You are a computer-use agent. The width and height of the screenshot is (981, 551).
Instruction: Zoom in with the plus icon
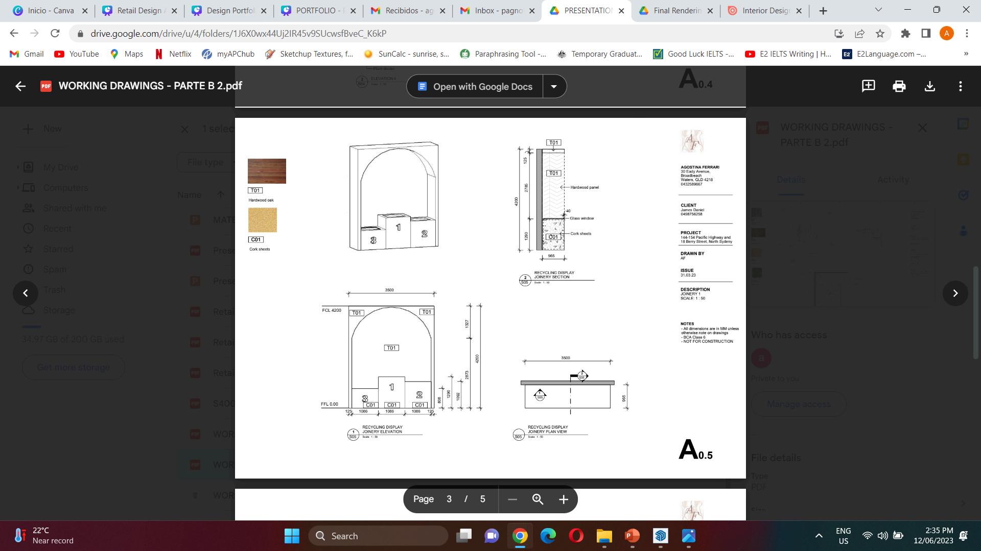click(563, 499)
